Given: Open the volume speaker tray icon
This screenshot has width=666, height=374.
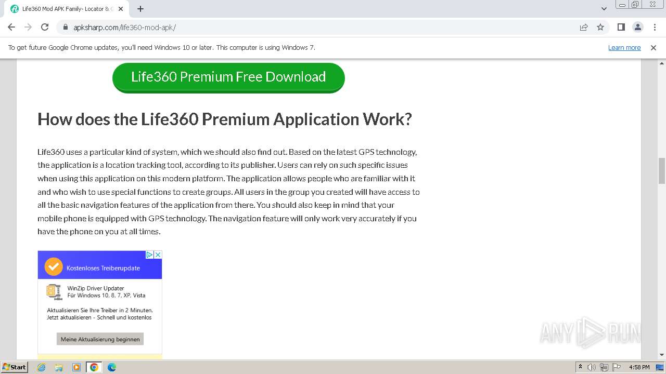Looking at the screenshot, I should (592, 367).
